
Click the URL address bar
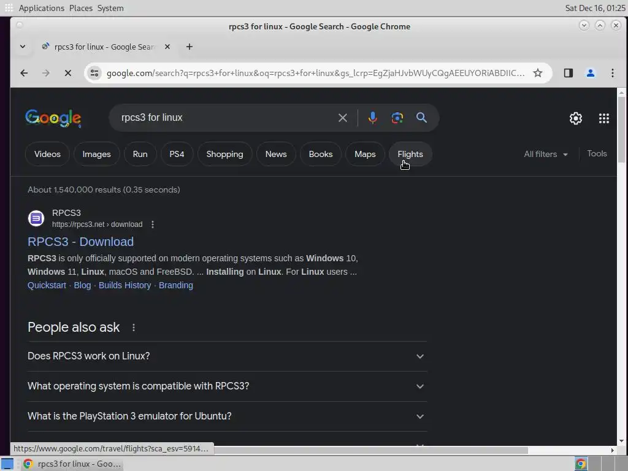click(x=316, y=73)
